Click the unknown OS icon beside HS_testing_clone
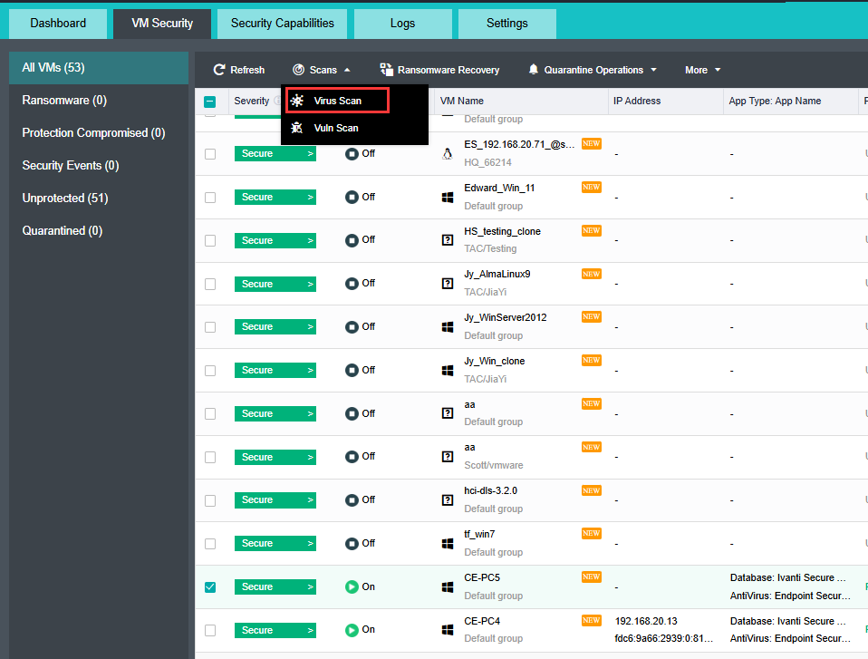Viewport: 868px width, 659px height. click(x=447, y=240)
